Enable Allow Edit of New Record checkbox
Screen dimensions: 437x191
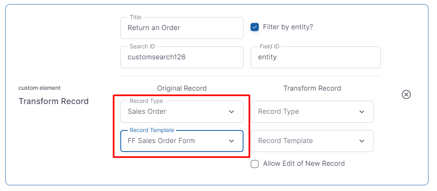coord(255,164)
